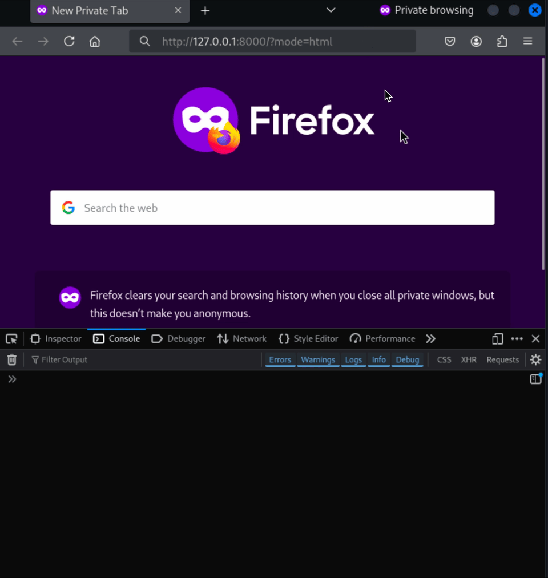Screen dimensions: 548x578
Task: Open Responsive Design Mode in DevTools
Action: (x=497, y=338)
